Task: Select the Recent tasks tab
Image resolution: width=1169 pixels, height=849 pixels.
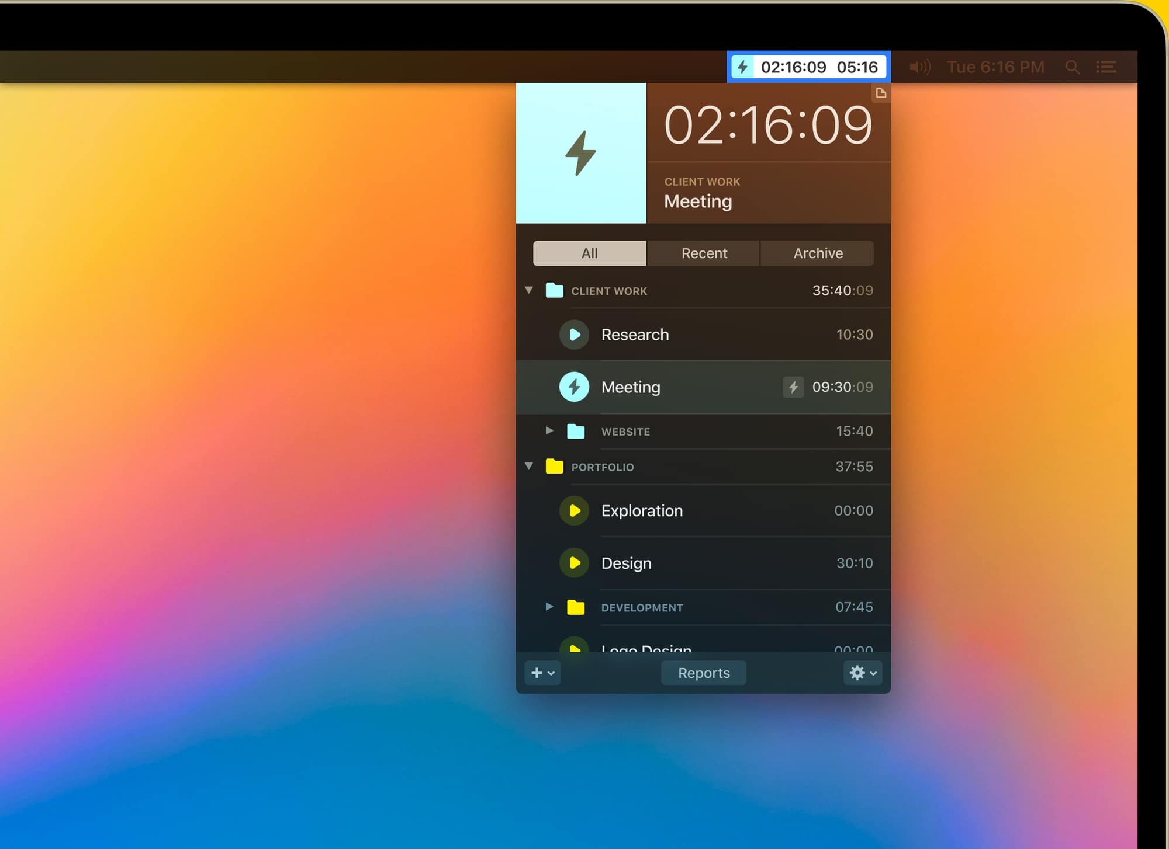Action: (703, 253)
